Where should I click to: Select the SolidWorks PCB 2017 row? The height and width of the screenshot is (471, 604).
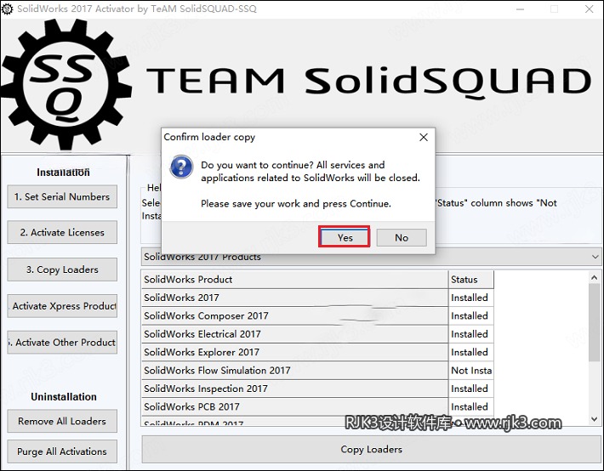(x=318, y=406)
